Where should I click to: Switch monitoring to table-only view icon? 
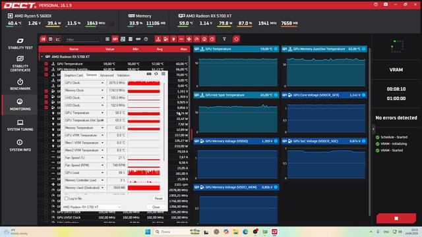pos(50,39)
